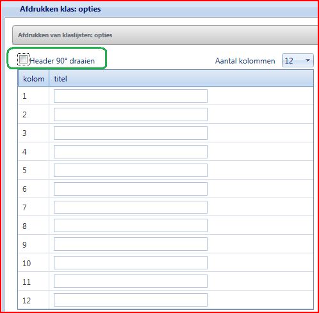Viewport: 319px width, 313px height.
Task: Enable the Header 90° draaien checkbox
Action: 23,60
